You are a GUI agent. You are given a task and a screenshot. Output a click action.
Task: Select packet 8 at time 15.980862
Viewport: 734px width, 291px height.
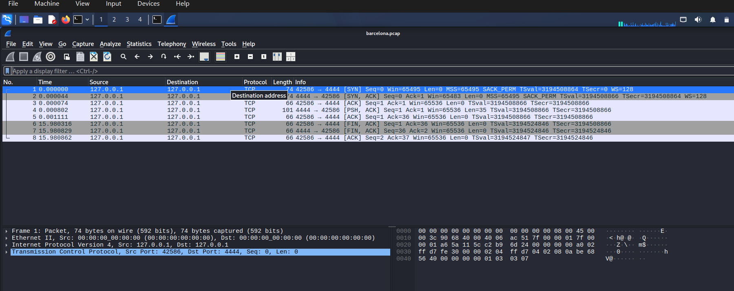tap(368, 138)
